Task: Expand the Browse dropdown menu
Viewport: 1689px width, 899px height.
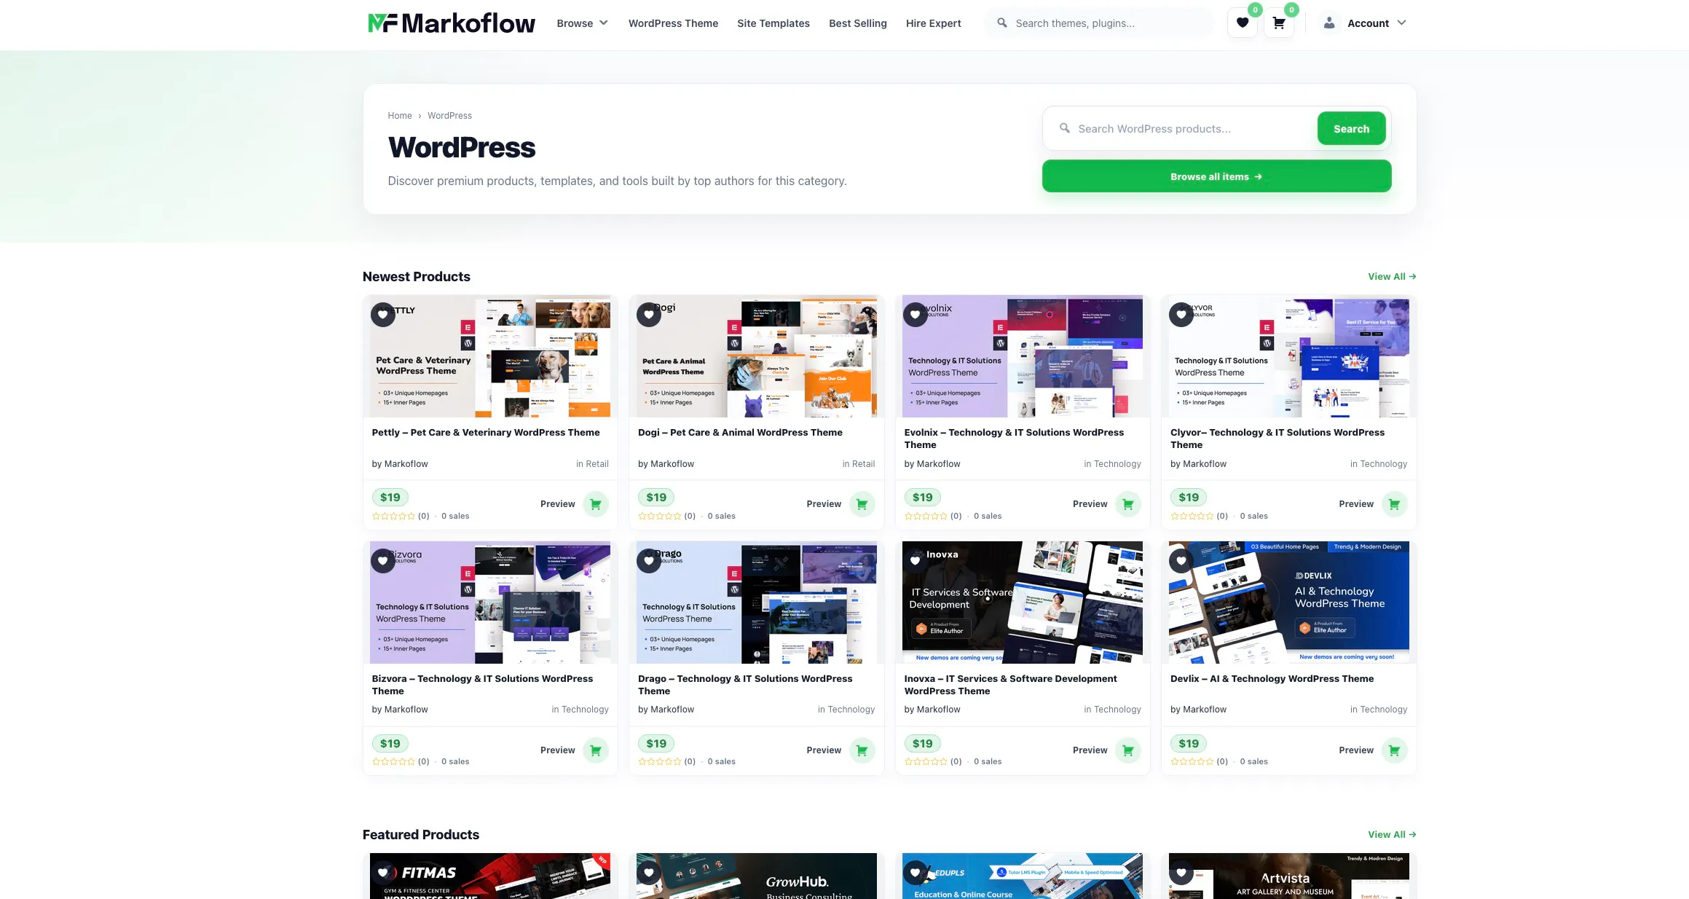Action: pyautogui.click(x=582, y=23)
